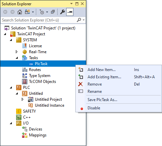Choose Save PlcTask As... menu entry

[119, 100]
